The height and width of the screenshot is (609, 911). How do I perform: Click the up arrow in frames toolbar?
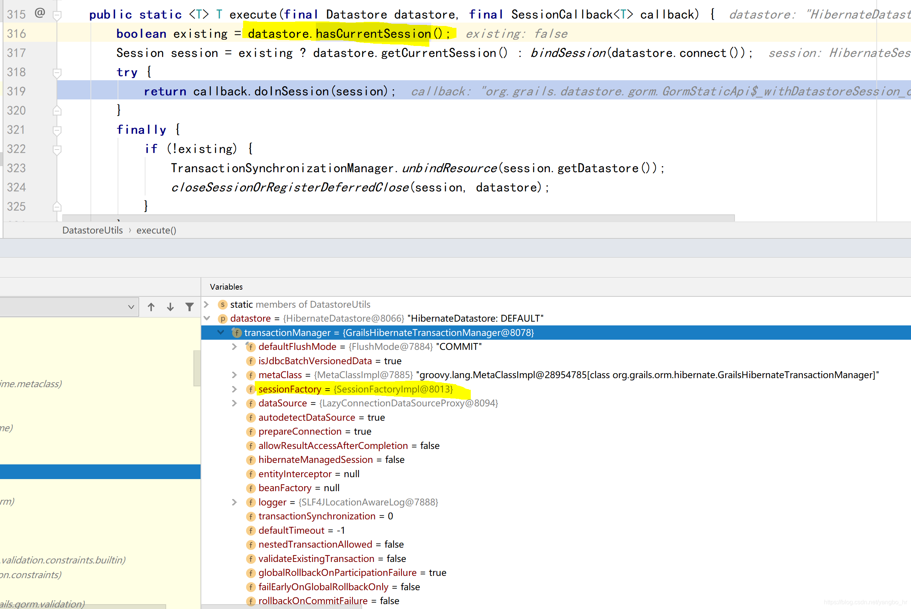click(x=151, y=307)
